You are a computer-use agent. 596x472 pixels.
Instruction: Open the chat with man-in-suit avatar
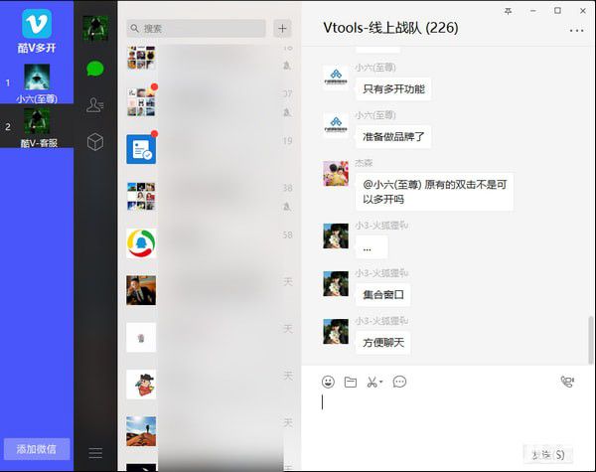coord(141,290)
